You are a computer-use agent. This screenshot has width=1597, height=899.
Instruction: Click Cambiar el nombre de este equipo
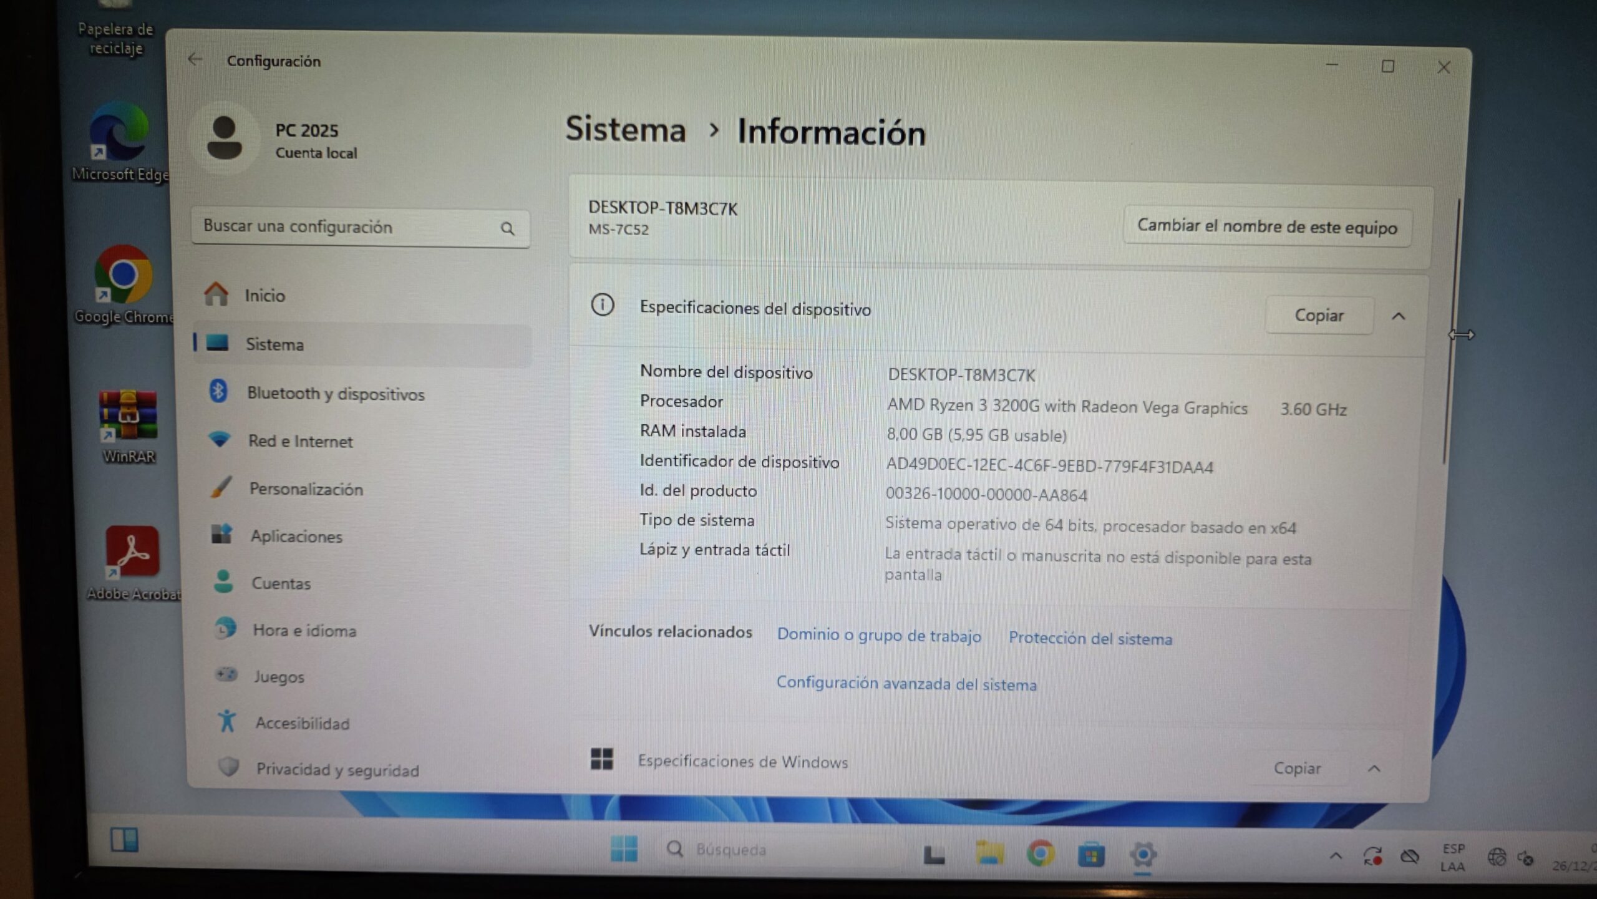coord(1267,226)
